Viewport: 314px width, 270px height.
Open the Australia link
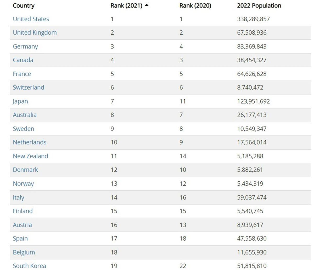click(x=25, y=115)
